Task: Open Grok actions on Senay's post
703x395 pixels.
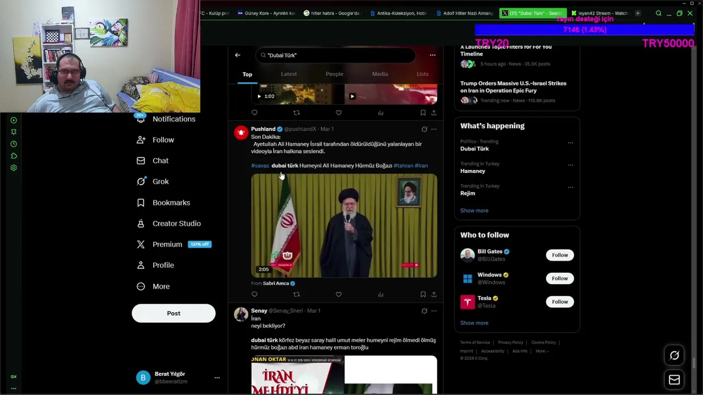Action: point(424,311)
